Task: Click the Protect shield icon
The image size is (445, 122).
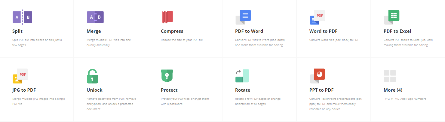Action: tap(167, 76)
